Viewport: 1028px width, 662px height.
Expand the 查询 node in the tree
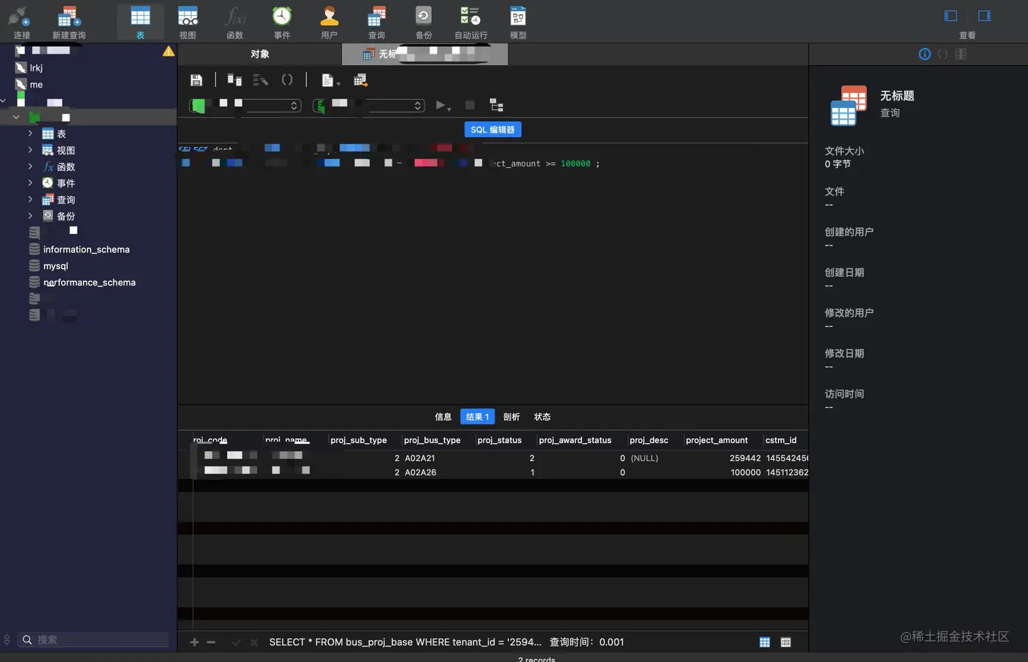pos(30,199)
